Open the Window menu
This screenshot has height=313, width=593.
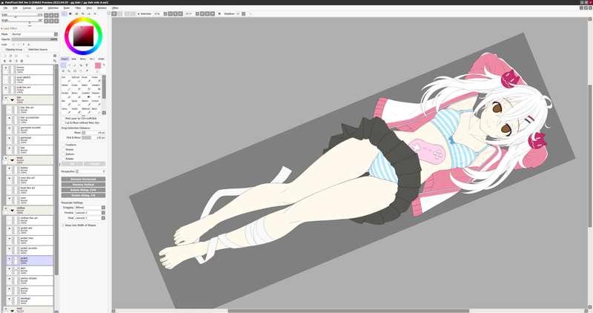click(102, 7)
